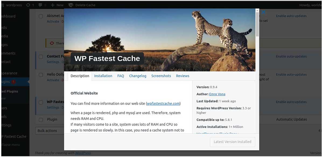This screenshot has width=323, height=157.
Task: Click the Automatic Updates column footer
Action: [x=292, y=119]
